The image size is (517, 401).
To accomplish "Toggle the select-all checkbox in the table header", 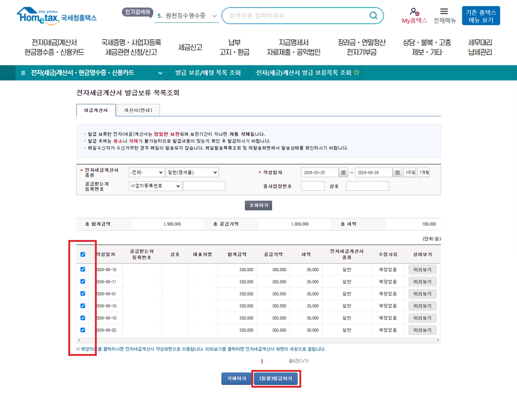I will pos(82,254).
